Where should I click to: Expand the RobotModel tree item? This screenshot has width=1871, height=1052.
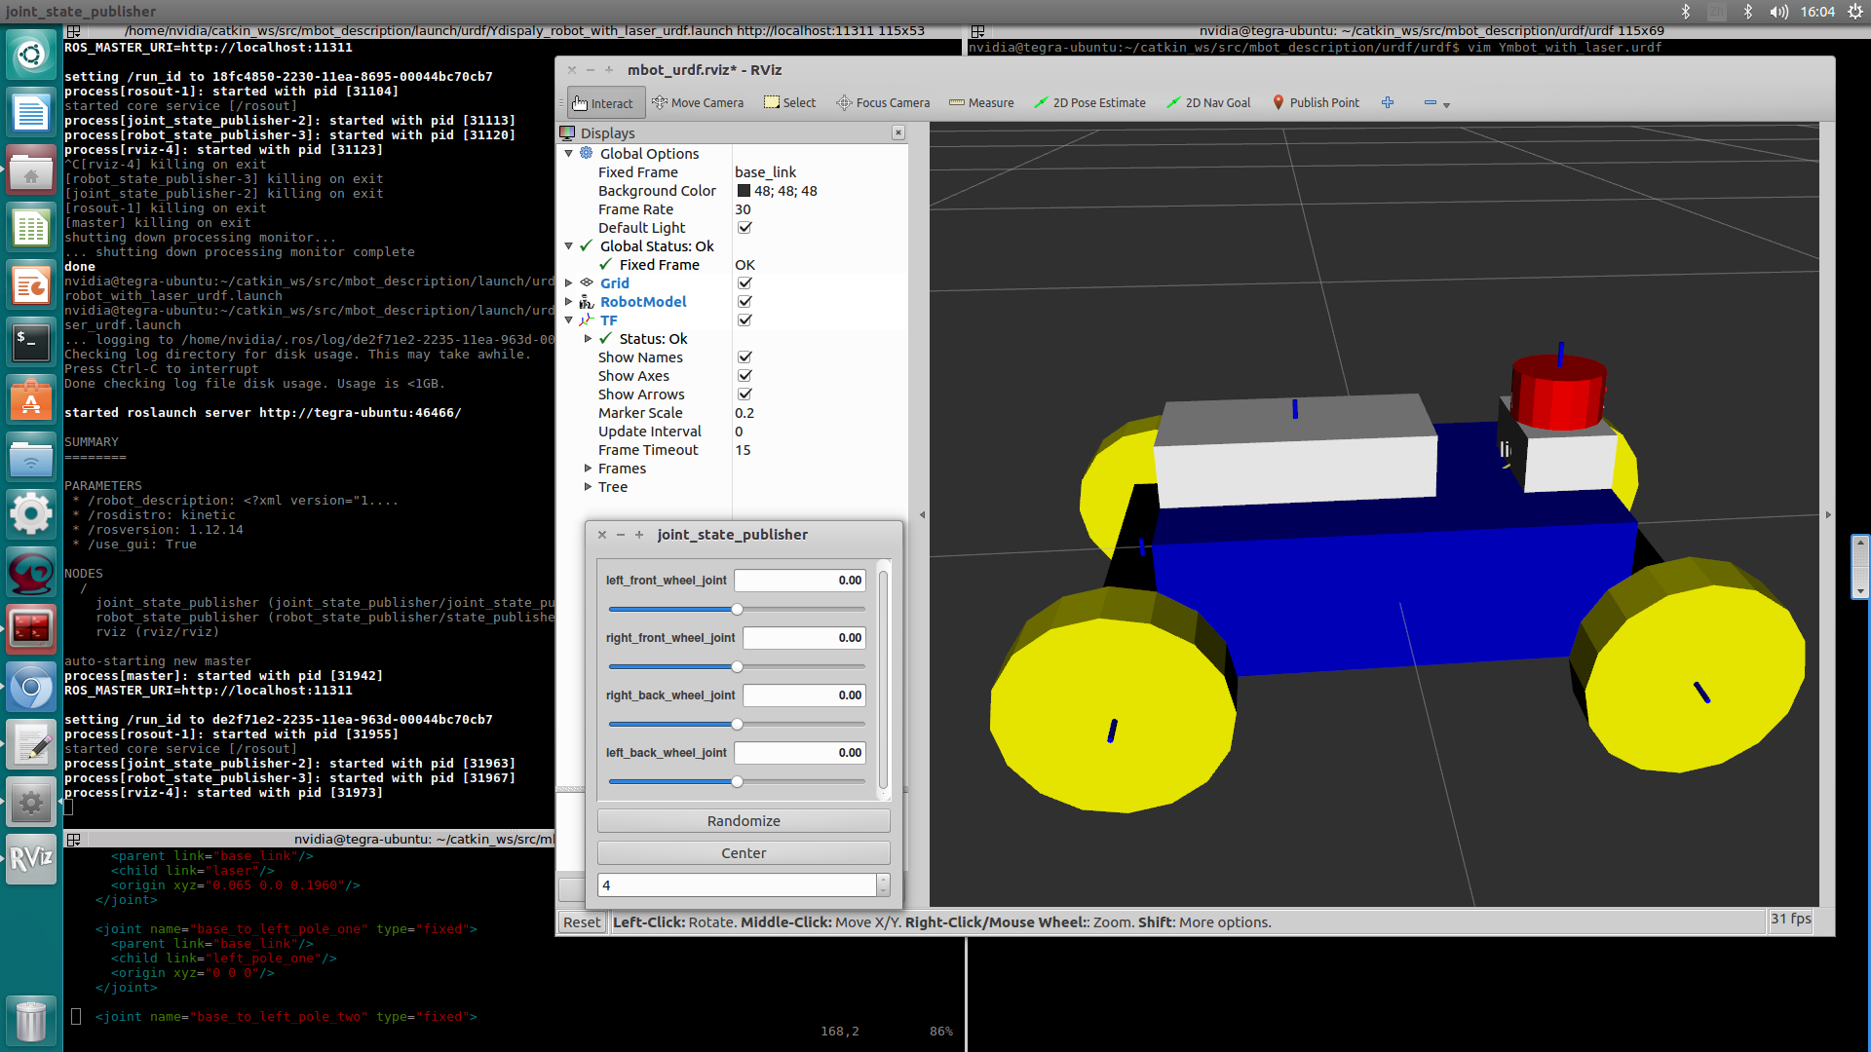tap(569, 302)
